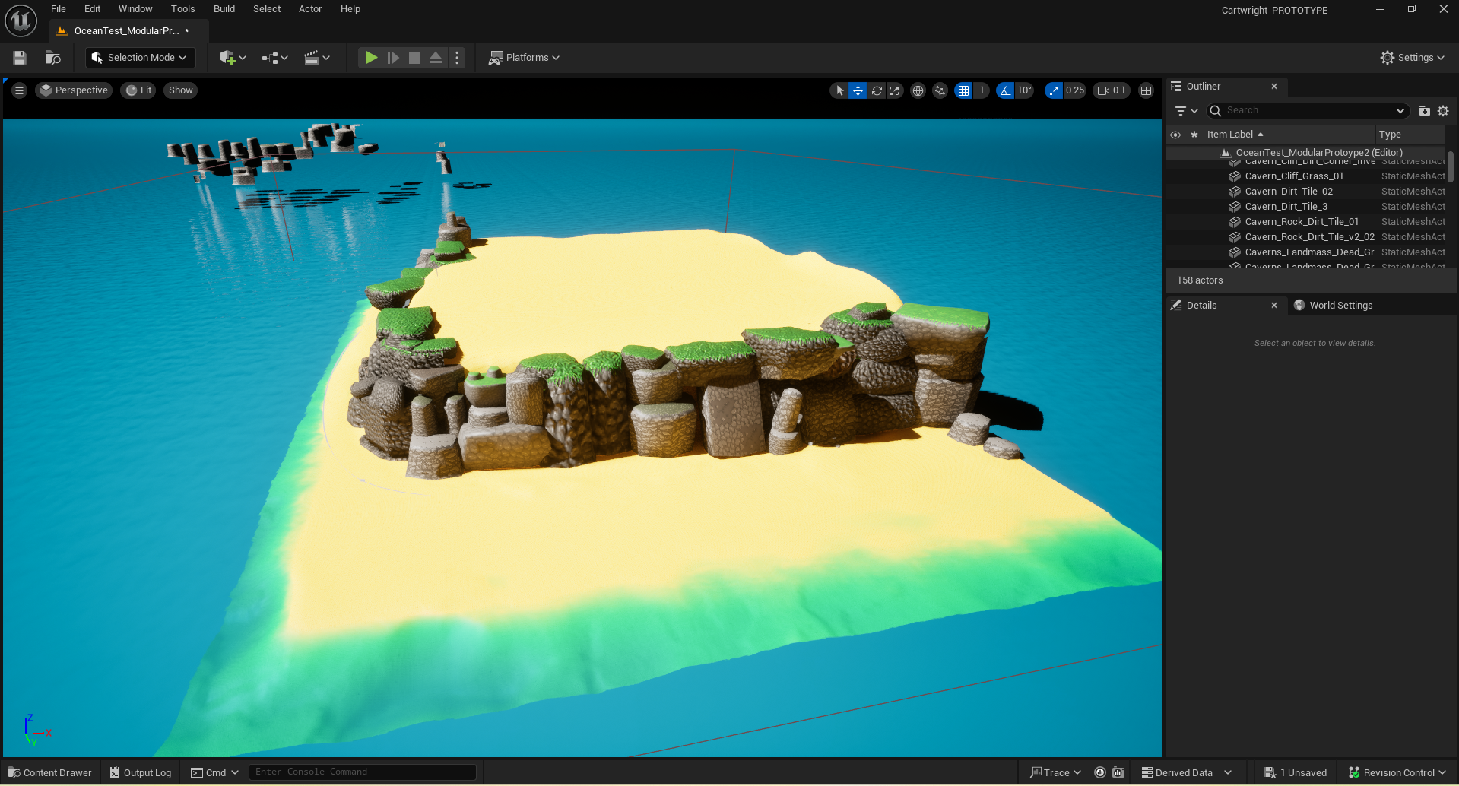
Task: Adjust the camera speed 0.1 setting
Action: click(x=1112, y=90)
